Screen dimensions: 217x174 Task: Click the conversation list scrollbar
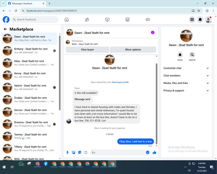tap(59, 73)
